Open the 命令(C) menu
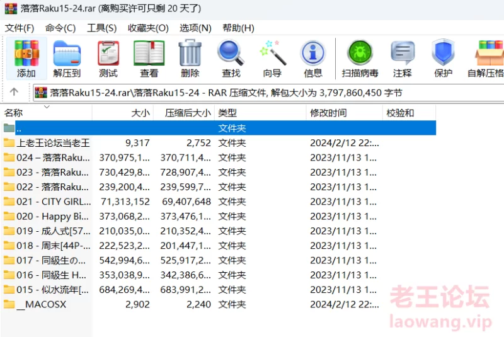 pyautogui.click(x=60, y=28)
